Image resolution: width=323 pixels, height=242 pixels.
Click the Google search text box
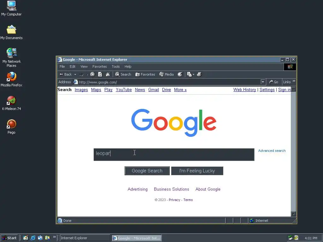[174, 154]
